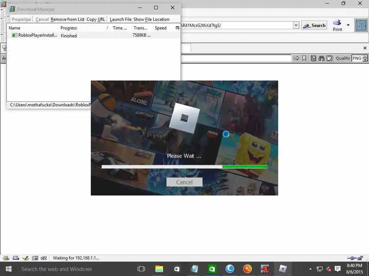
Task: Expand the browser address bar dropdown
Action: point(296,25)
